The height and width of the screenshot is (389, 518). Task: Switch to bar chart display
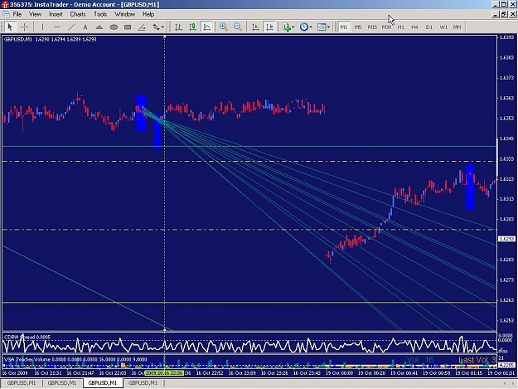click(x=179, y=27)
